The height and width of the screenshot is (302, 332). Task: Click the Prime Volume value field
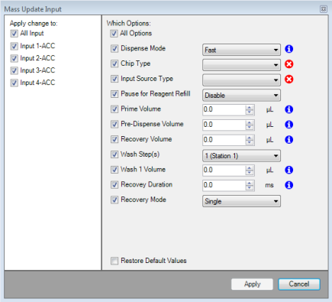[224, 110]
